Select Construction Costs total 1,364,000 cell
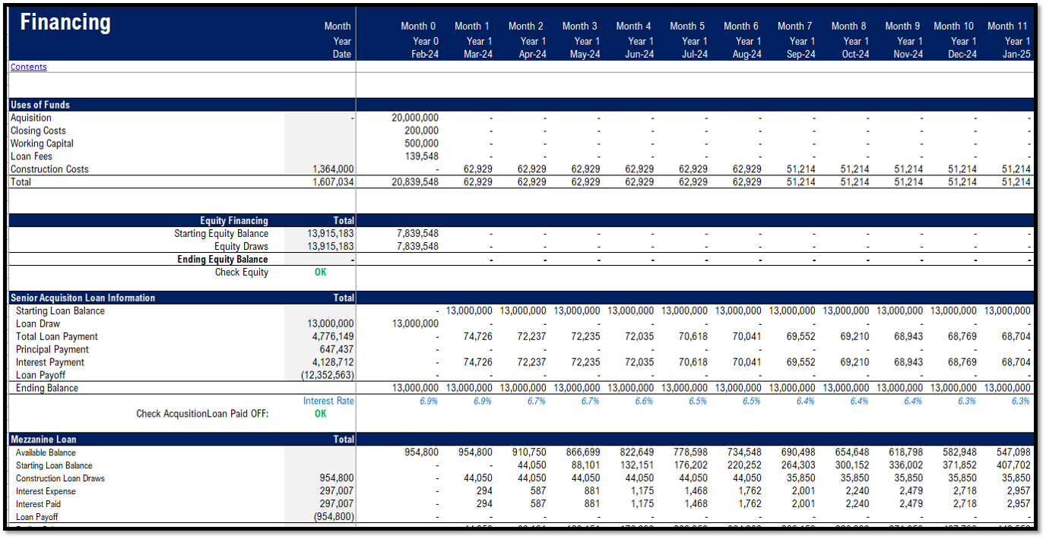The width and height of the screenshot is (1046, 539). pyautogui.click(x=333, y=169)
